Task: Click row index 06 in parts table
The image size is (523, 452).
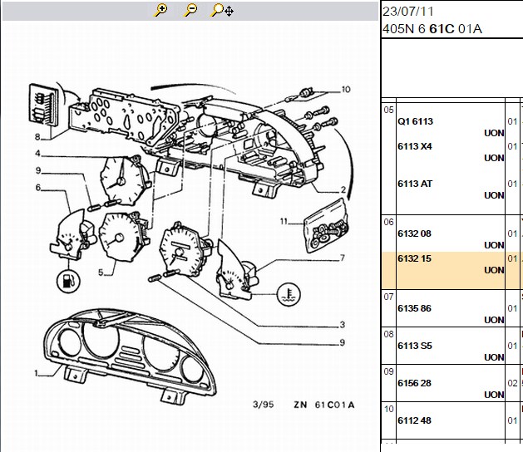Action: pyautogui.click(x=388, y=222)
